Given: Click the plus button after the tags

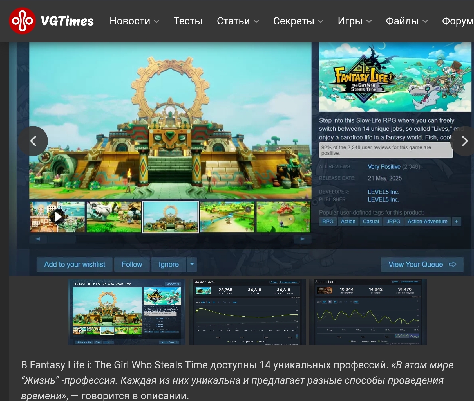Looking at the screenshot, I should pyautogui.click(x=457, y=222).
